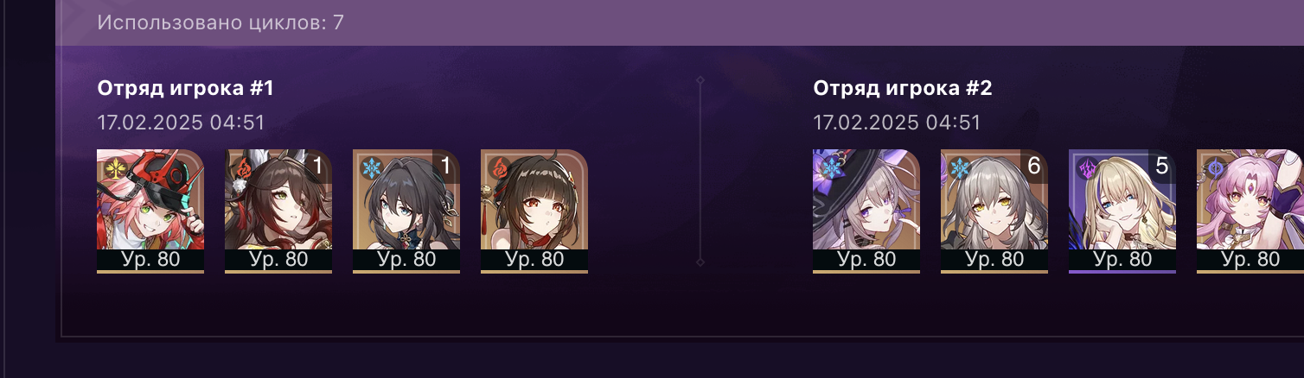Click the quantum element icon on the pink-haired squad #2 character
The height and width of the screenshot is (378, 1304).
coord(1213,167)
